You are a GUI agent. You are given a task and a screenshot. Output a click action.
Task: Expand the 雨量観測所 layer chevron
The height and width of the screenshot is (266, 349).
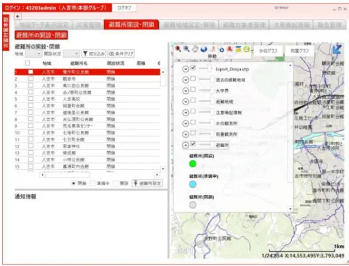(185, 134)
